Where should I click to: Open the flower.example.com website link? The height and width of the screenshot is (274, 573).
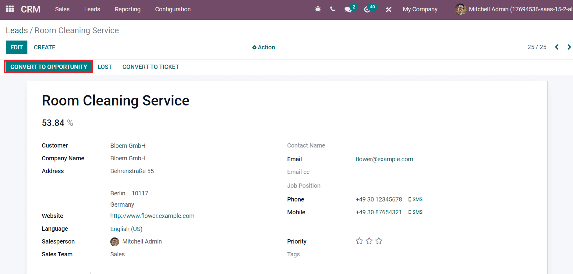pyautogui.click(x=152, y=216)
